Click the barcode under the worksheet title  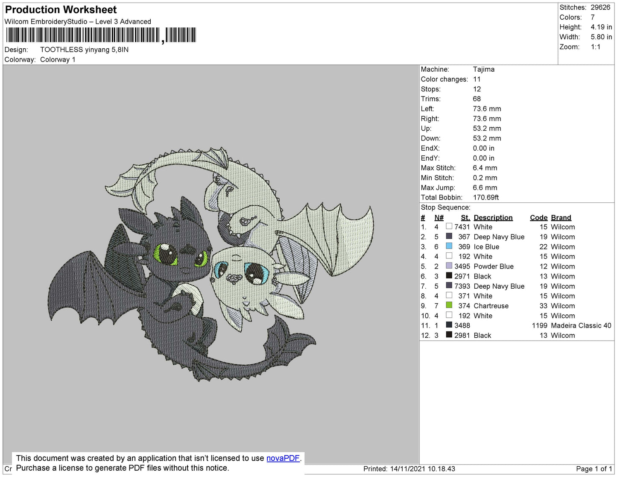101,35
